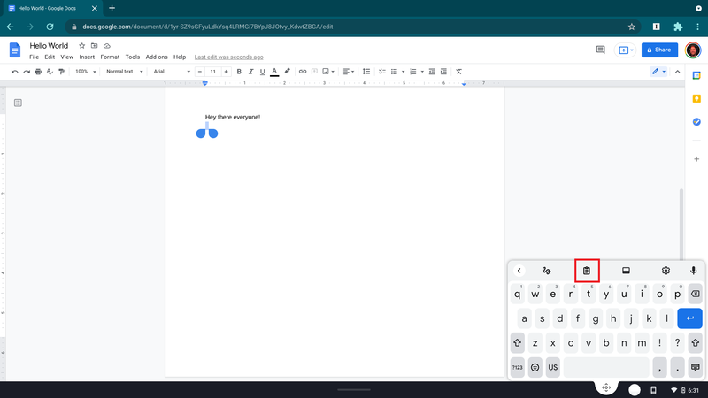Open the Normal text style dropdown

[x=124, y=72]
